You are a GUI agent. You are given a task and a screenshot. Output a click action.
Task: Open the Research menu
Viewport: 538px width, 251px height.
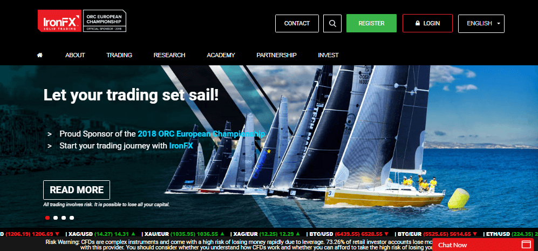tap(169, 55)
